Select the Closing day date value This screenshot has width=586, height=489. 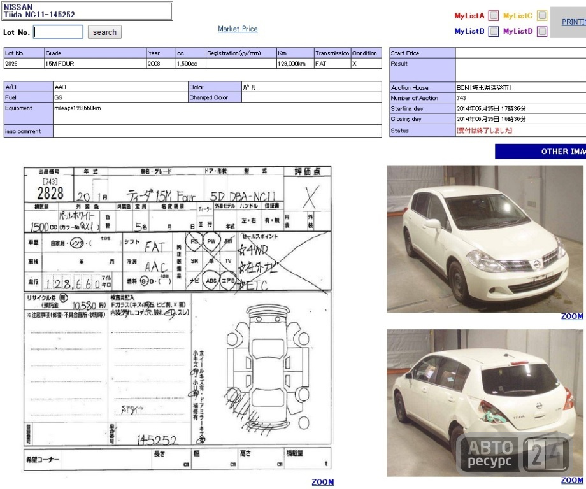(491, 119)
